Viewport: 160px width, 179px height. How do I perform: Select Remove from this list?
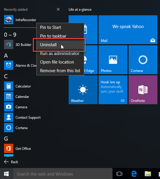click(60, 71)
